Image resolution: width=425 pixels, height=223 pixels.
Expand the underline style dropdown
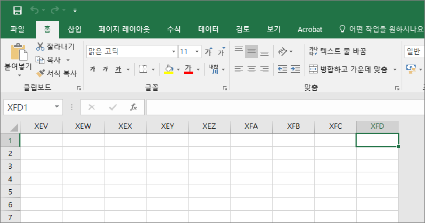tap(128, 69)
